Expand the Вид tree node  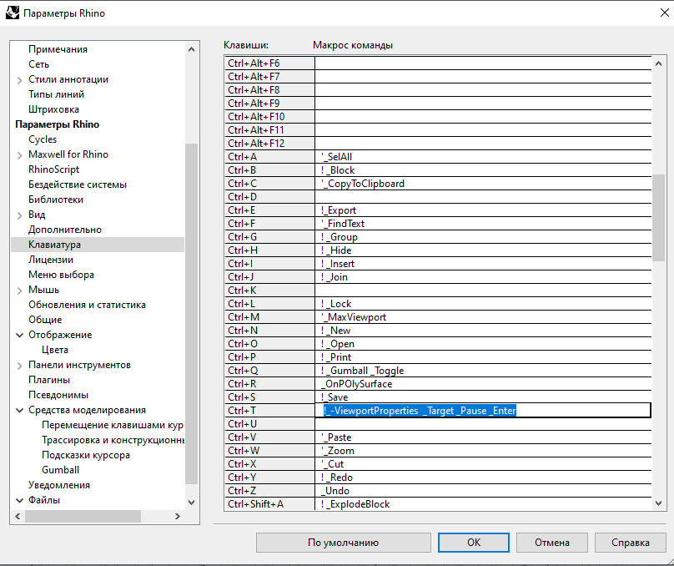click(x=20, y=215)
